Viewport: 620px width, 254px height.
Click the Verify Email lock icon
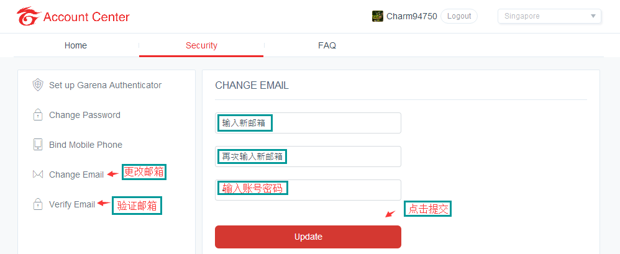pyautogui.click(x=37, y=204)
